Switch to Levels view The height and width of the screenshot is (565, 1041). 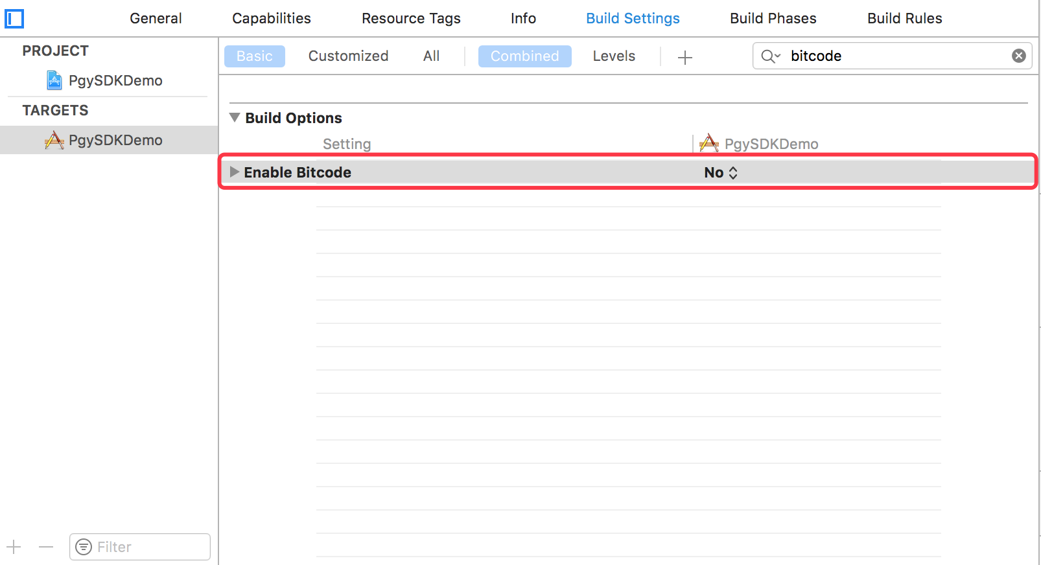pos(613,56)
